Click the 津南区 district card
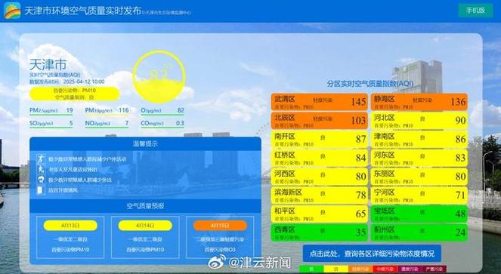This screenshot has height=274, width=501. pos(419,139)
